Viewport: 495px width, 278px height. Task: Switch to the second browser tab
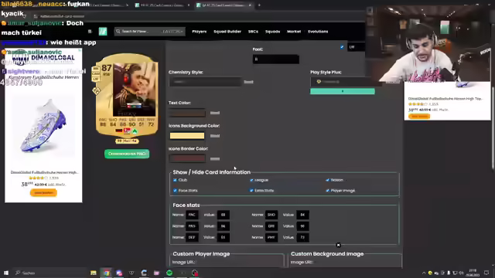click(x=162, y=5)
